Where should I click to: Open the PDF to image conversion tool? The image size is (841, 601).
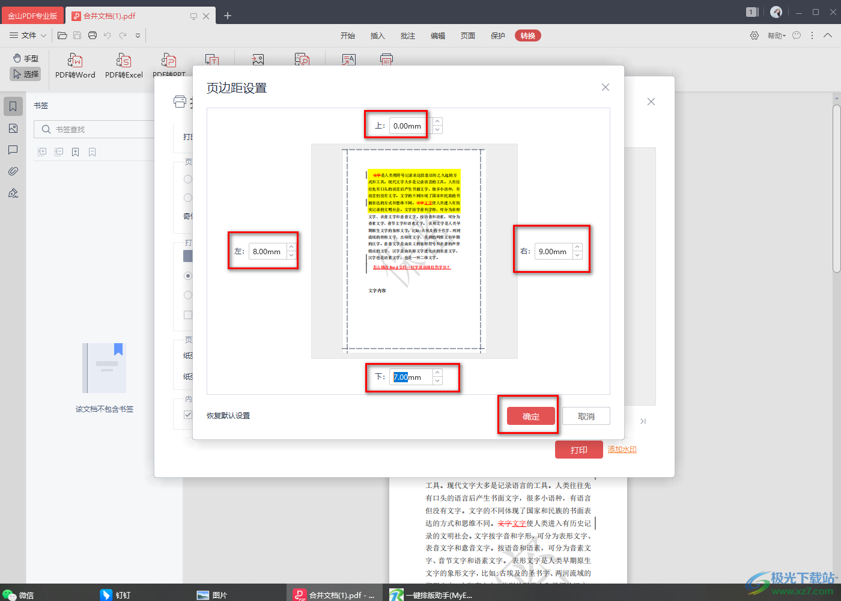tap(258, 59)
